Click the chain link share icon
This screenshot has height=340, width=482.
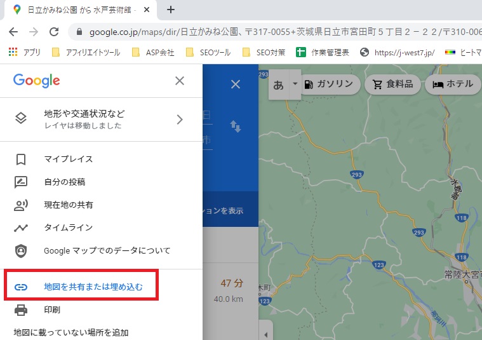coord(21,287)
